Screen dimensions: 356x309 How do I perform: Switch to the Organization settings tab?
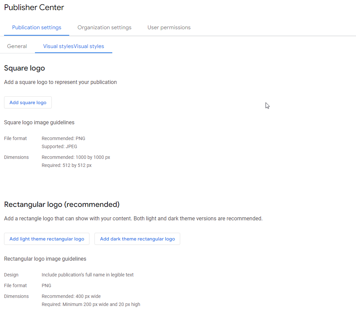click(104, 28)
